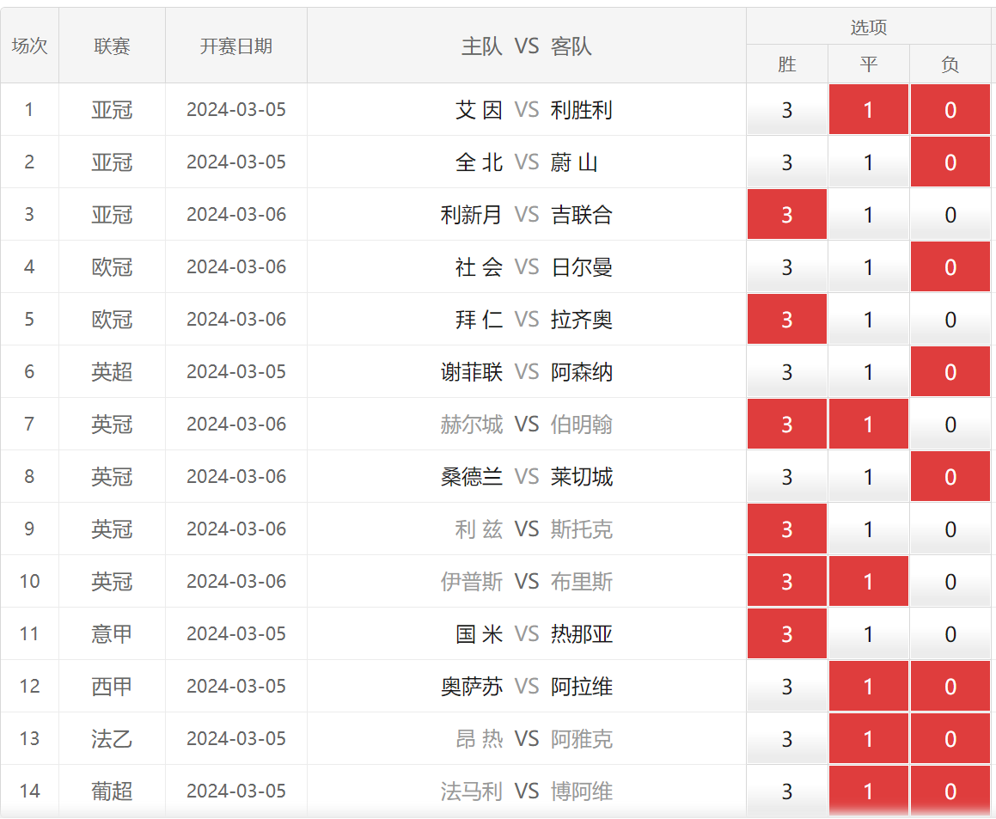This screenshot has width=996, height=819.
Task: Deselect win option 3 for 利新月 VS 吉联合
Action: (x=786, y=214)
